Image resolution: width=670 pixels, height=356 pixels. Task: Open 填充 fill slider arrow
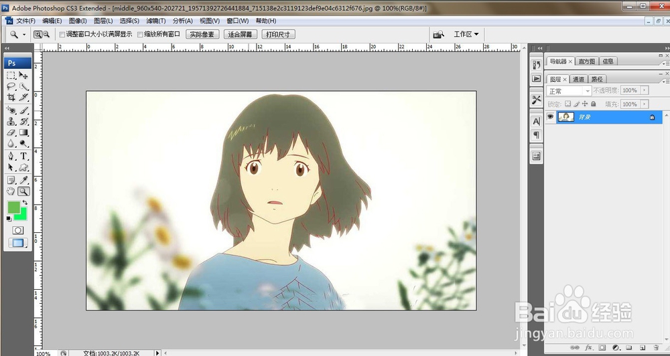tap(644, 104)
